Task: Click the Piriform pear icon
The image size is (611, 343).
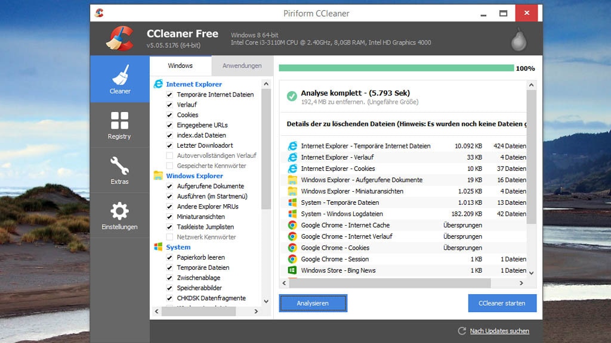Action: pos(519,39)
